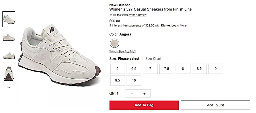Choose size 10
256x113 pixels.
134,80
